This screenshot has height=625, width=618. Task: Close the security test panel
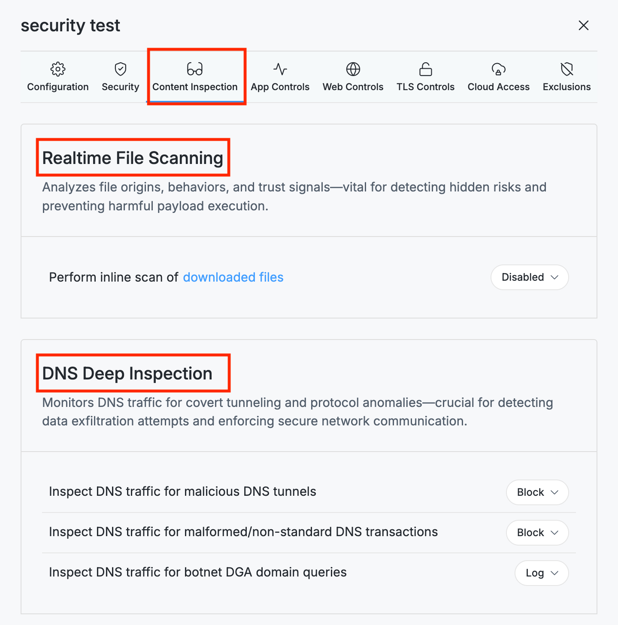pyautogui.click(x=584, y=25)
